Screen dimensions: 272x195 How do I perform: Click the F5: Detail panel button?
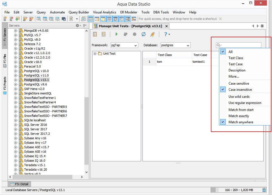tap(19, 184)
